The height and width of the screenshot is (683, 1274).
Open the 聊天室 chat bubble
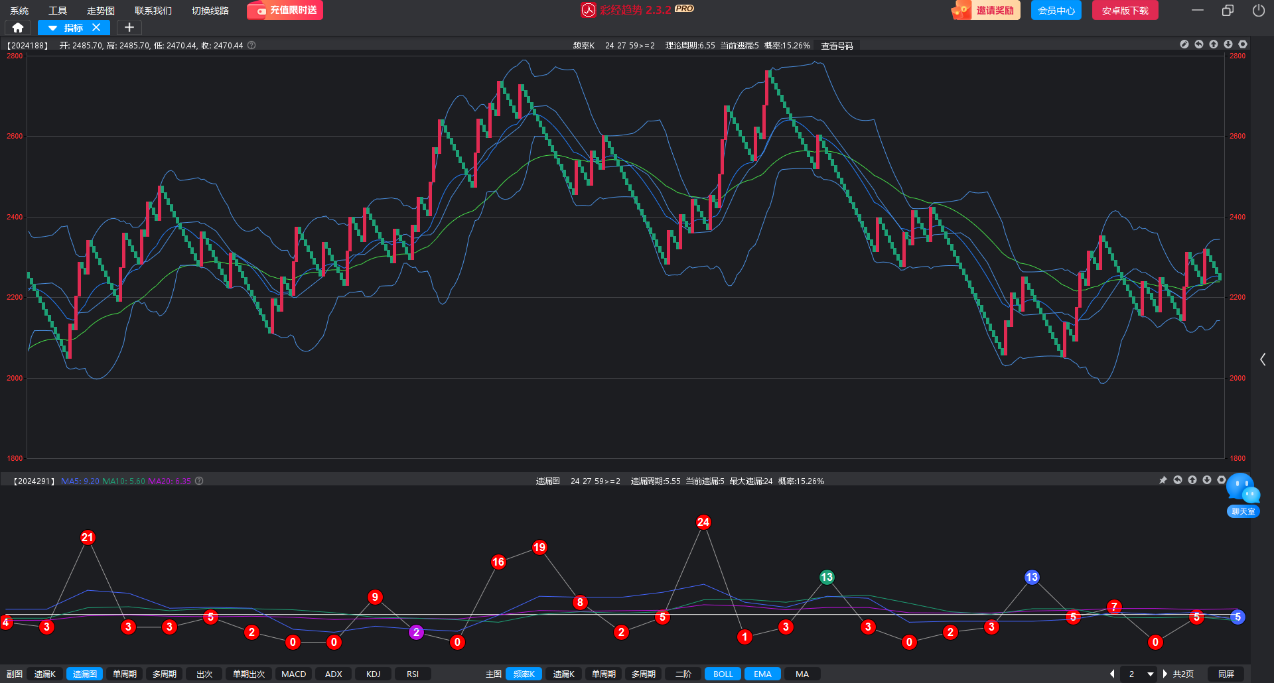click(x=1243, y=495)
